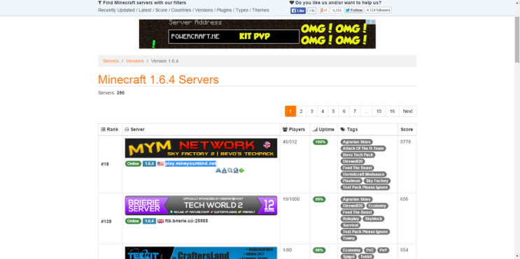Go to page 2 of results

click(301, 111)
